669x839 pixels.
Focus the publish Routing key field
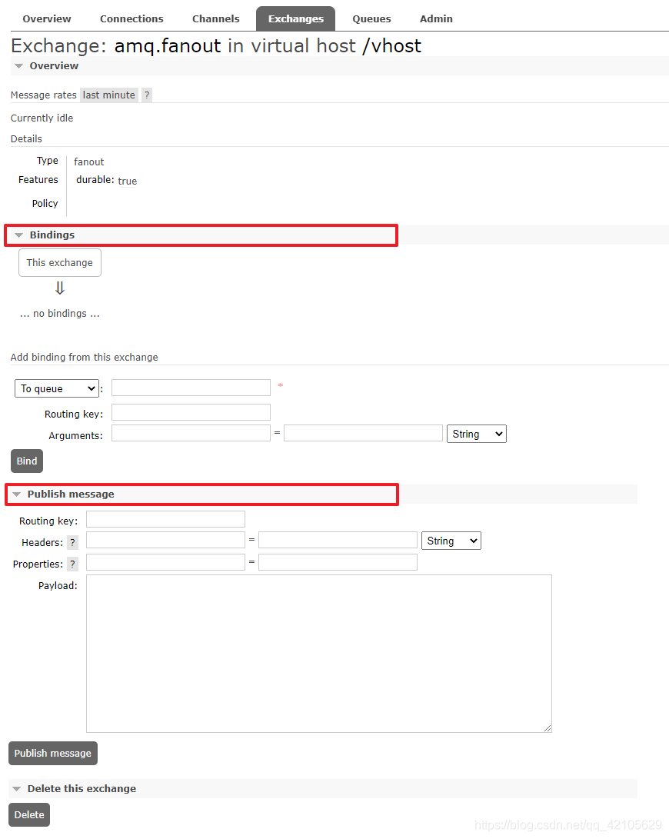coord(166,519)
